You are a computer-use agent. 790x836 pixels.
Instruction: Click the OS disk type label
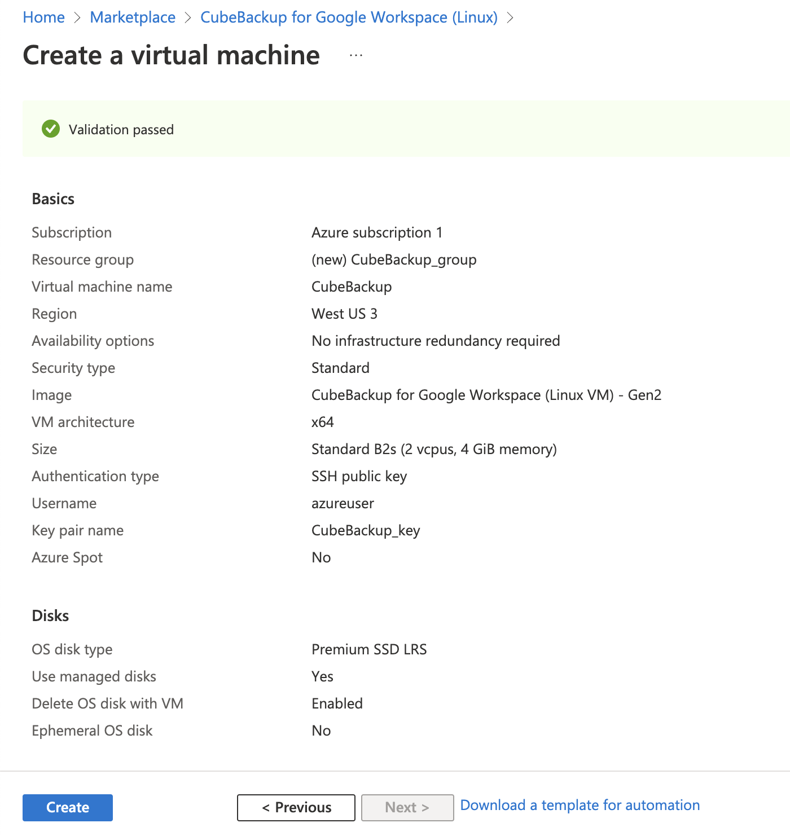(x=72, y=649)
